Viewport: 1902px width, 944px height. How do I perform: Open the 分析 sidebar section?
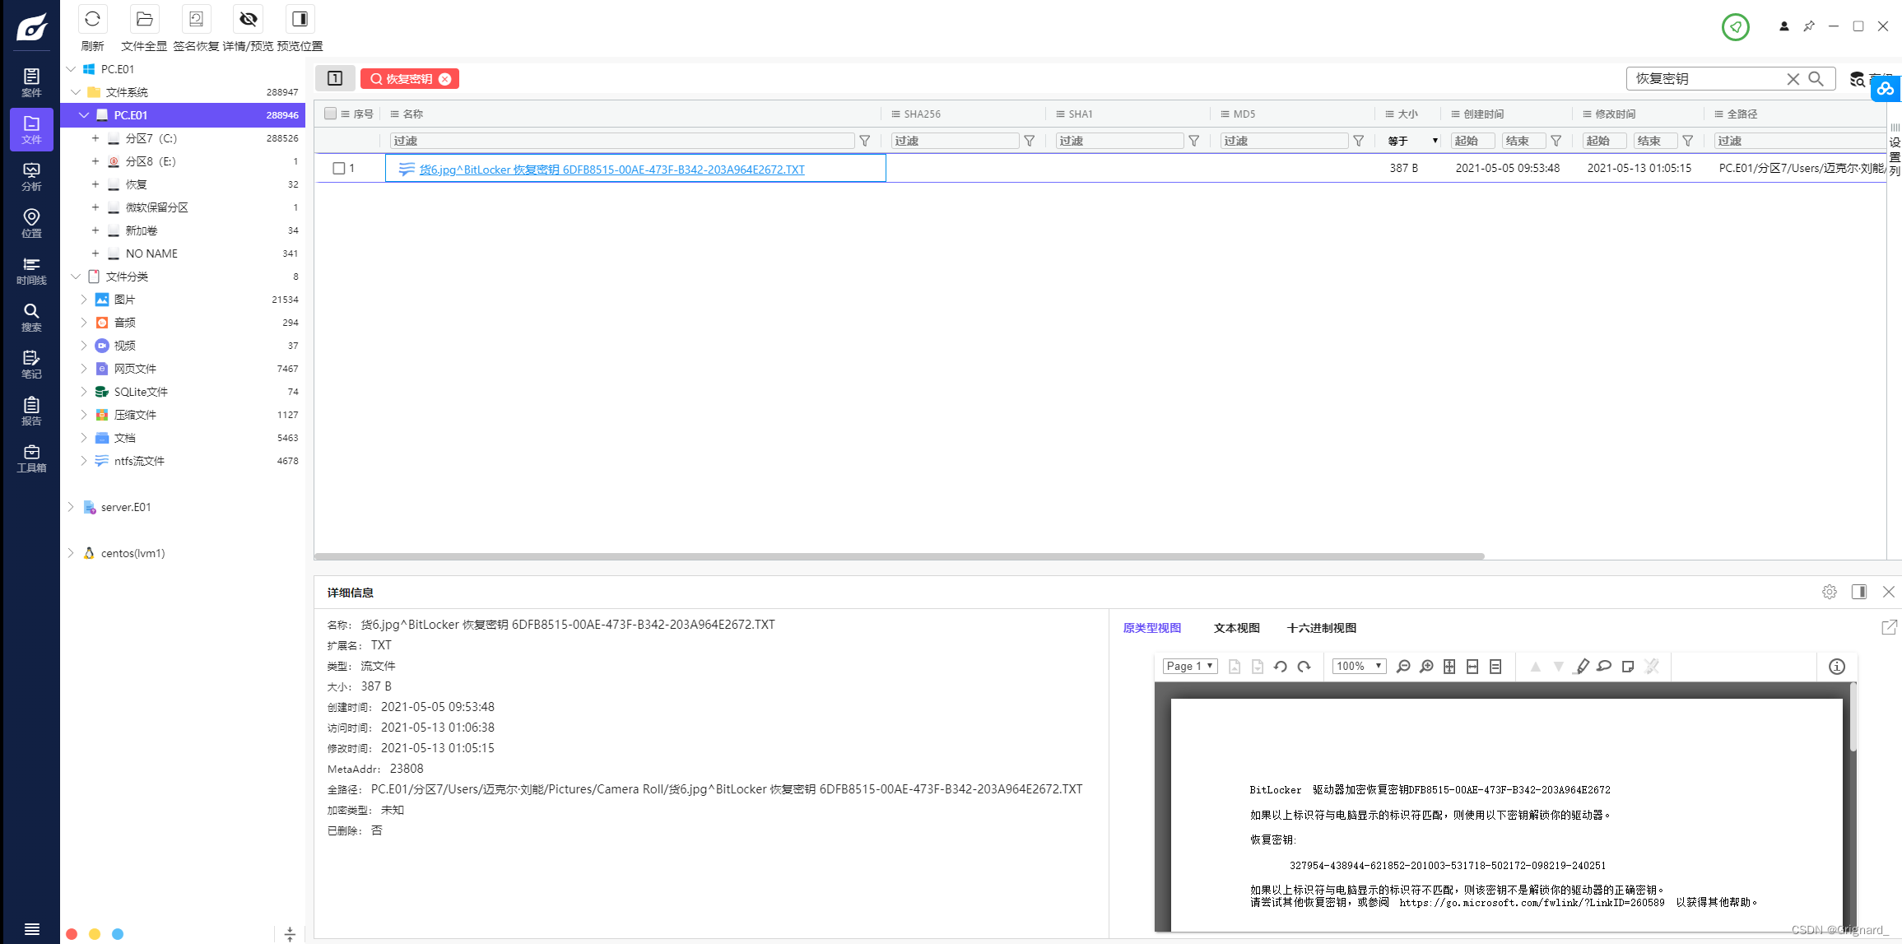[x=31, y=176]
